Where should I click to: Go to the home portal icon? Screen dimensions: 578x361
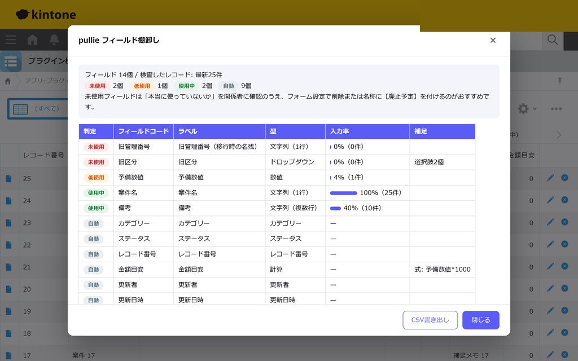pyautogui.click(x=32, y=40)
